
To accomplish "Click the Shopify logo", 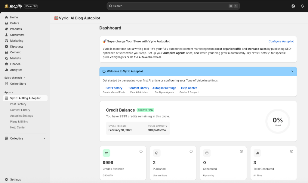I will [x=13, y=6].
